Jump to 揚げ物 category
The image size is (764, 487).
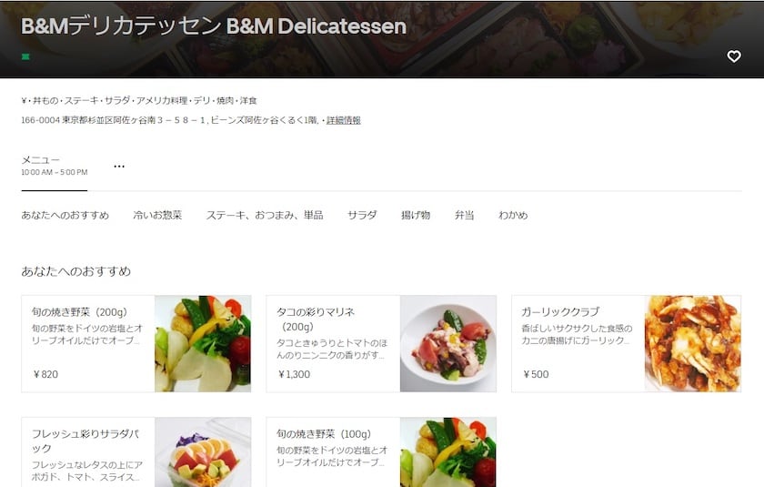[x=416, y=215]
